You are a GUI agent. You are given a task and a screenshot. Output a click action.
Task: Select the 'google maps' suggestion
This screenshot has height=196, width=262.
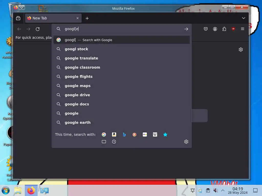pos(122,86)
